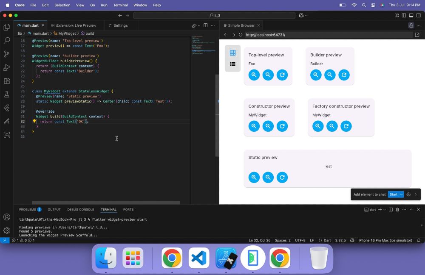Expand the Copilot dropdown in title bar

pos(306,15)
